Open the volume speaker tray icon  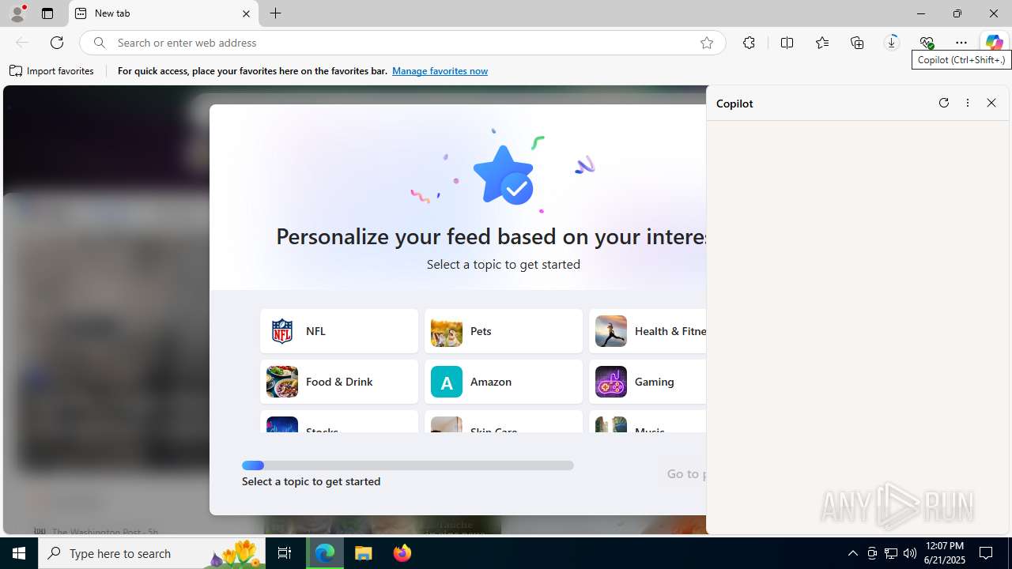click(910, 553)
